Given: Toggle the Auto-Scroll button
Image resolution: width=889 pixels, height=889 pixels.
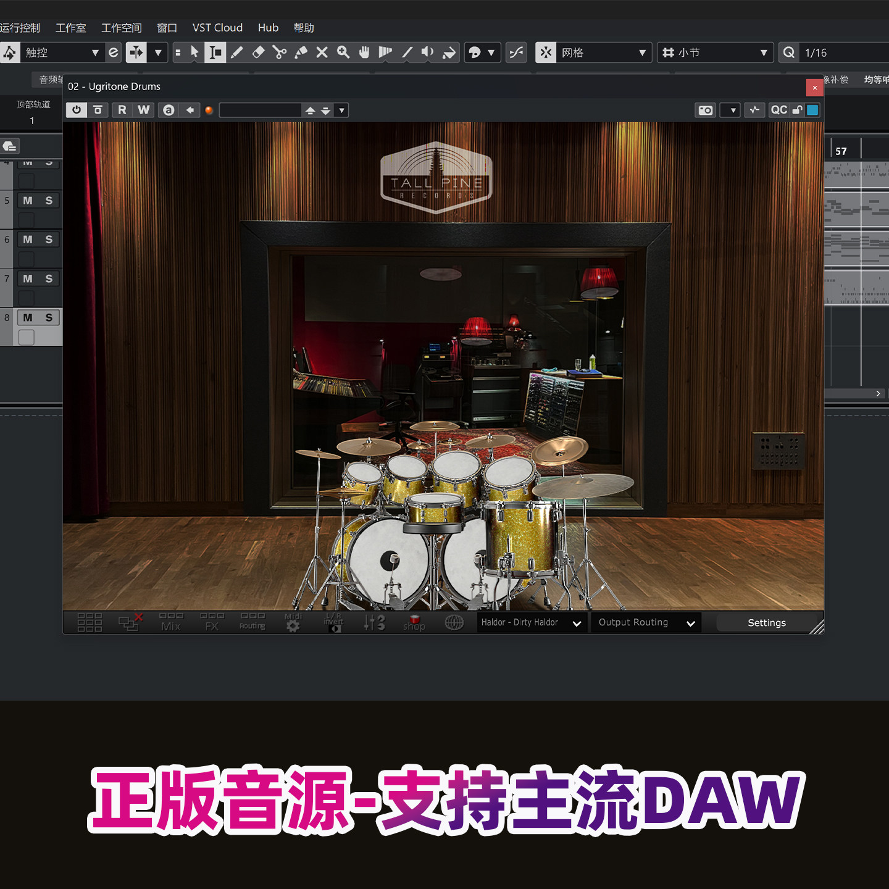Looking at the screenshot, I should (x=136, y=52).
